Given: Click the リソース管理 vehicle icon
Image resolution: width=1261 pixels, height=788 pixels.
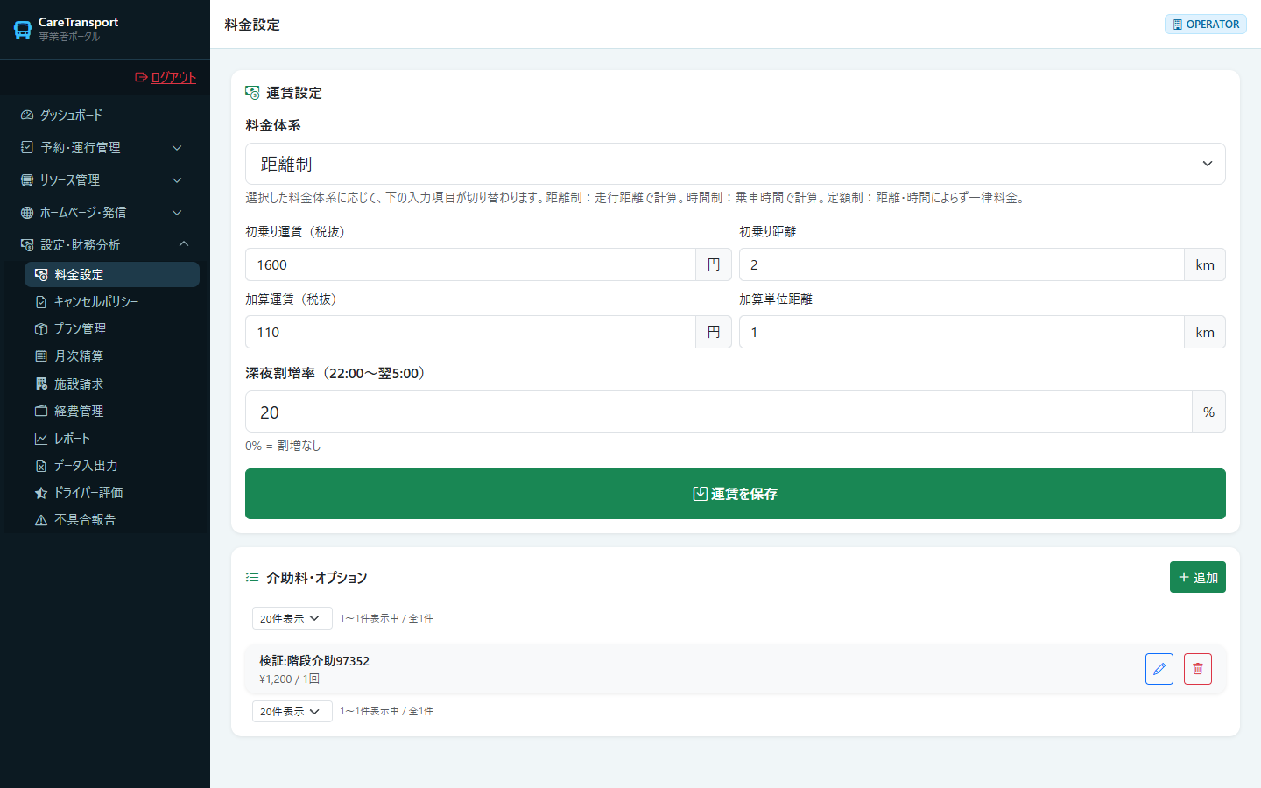Looking at the screenshot, I should tap(27, 179).
